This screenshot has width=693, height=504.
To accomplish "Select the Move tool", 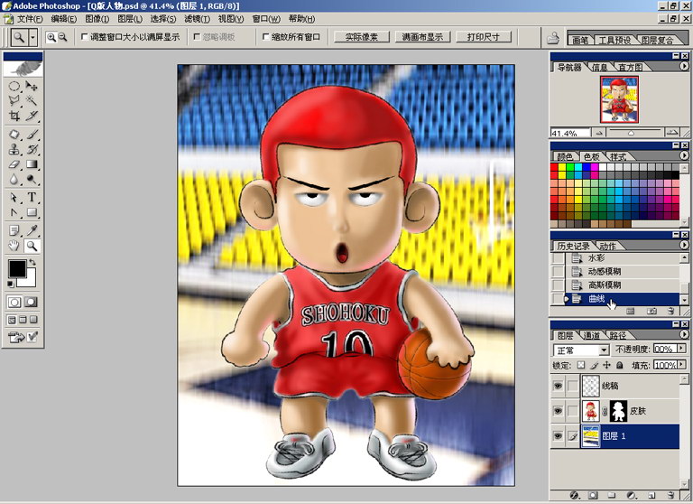I will point(32,86).
